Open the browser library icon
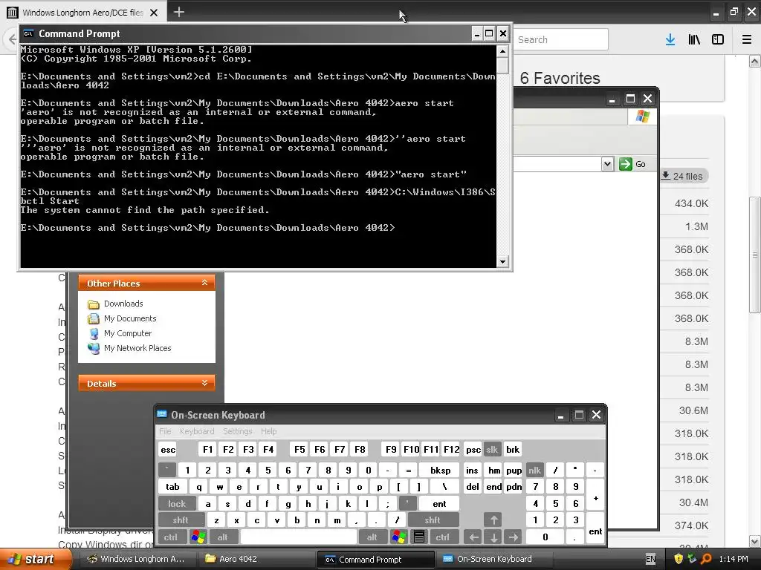This screenshot has width=761, height=570. (x=694, y=40)
